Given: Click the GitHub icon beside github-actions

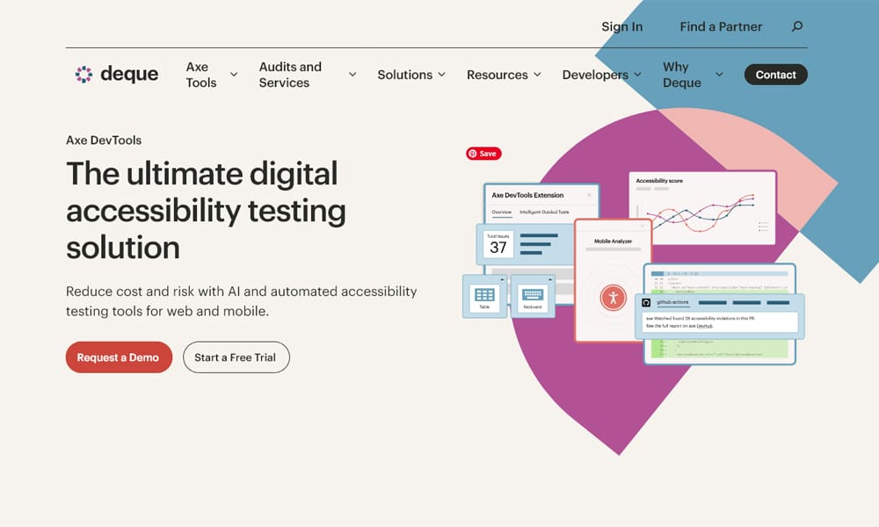Looking at the screenshot, I should click(646, 302).
